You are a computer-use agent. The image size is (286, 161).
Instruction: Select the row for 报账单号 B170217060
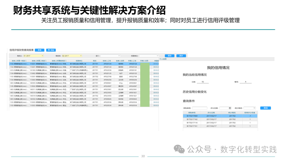click(220, 116)
